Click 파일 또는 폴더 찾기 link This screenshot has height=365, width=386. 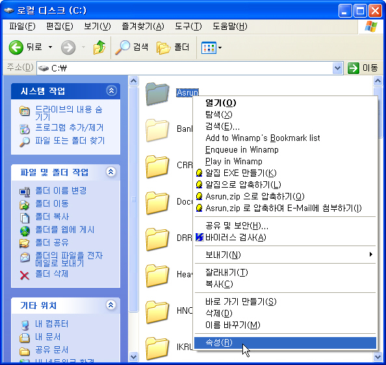pyautogui.click(x=70, y=141)
